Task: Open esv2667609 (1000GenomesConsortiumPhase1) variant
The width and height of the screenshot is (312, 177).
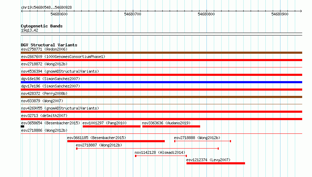Action: tap(63, 57)
